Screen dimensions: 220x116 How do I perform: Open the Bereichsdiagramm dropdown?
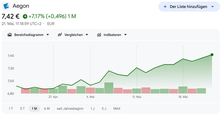(48, 35)
